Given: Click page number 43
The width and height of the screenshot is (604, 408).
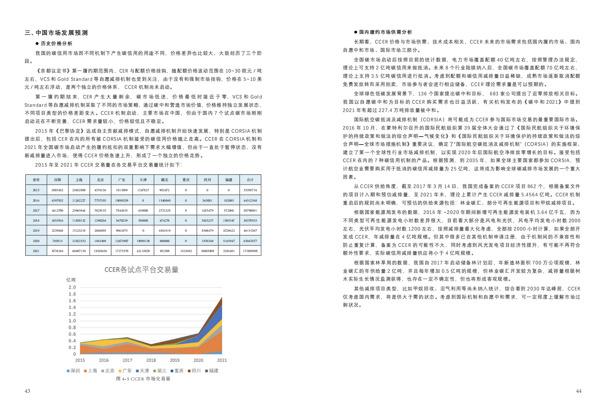Looking at the screenshot, I should pyautogui.click(x=27, y=391).
